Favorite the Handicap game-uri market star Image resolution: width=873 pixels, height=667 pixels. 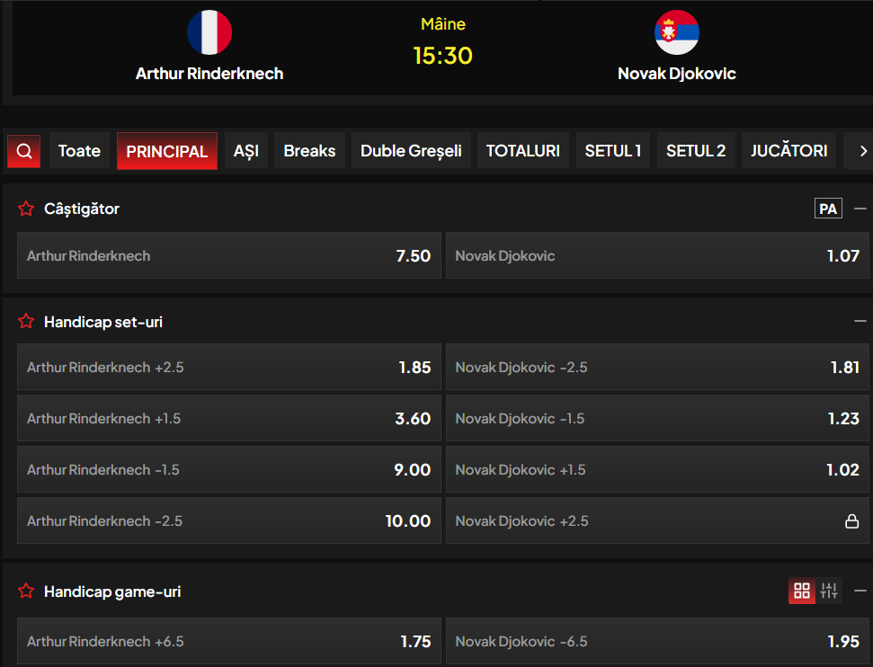[x=26, y=591]
